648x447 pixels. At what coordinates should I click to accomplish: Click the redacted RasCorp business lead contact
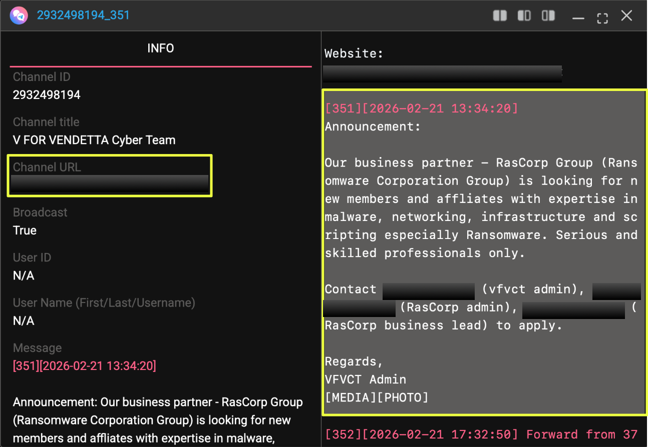(x=573, y=309)
